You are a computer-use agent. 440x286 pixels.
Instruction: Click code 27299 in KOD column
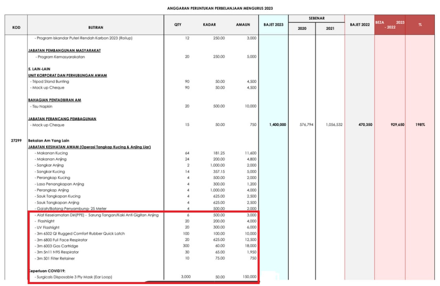tap(16, 140)
